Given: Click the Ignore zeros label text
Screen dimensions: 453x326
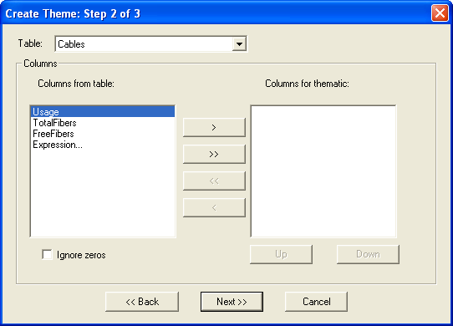Looking at the screenshot, I should coord(81,255).
